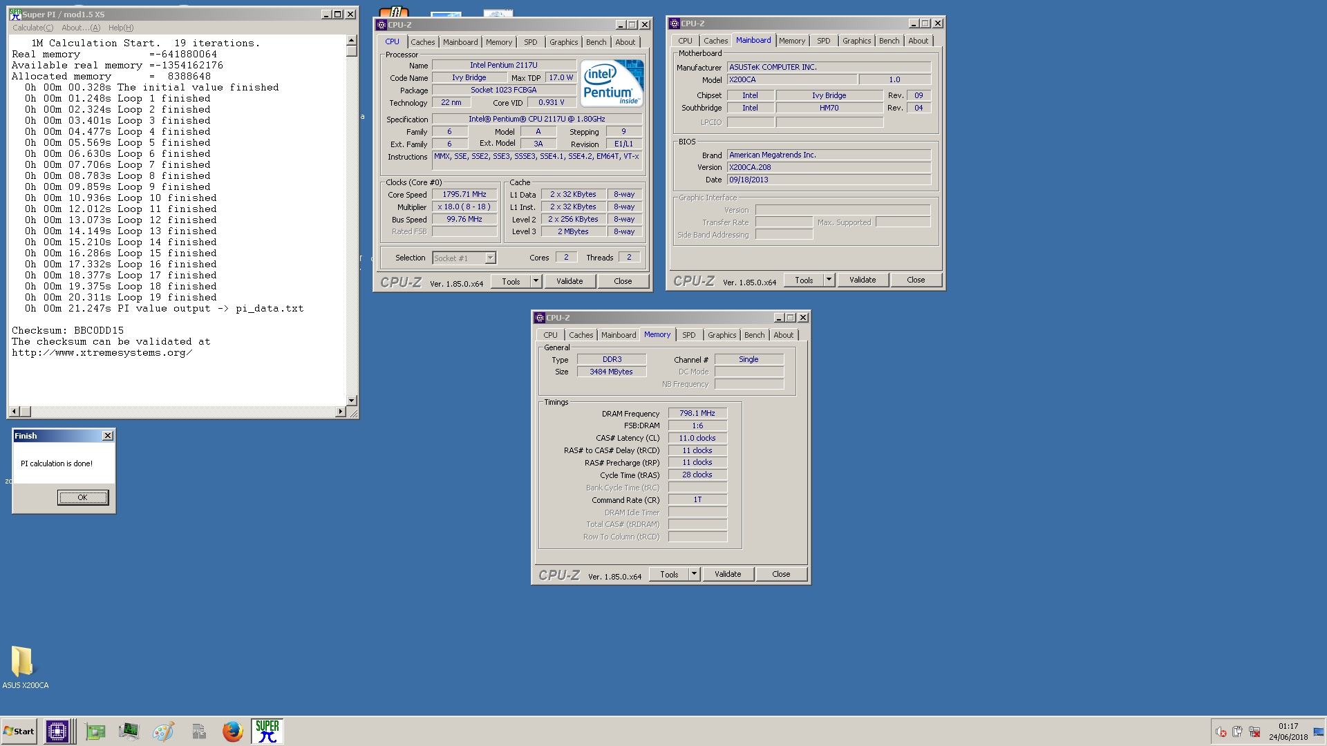Click the greyed document icon on taskbar
This screenshot has width=1327, height=746.
pos(199,731)
